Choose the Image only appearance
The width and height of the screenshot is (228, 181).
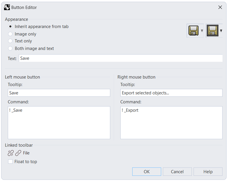(x=10, y=34)
